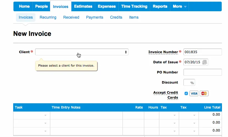Go to the Home tab
This screenshot has height=137, width=228.
(24, 7)
